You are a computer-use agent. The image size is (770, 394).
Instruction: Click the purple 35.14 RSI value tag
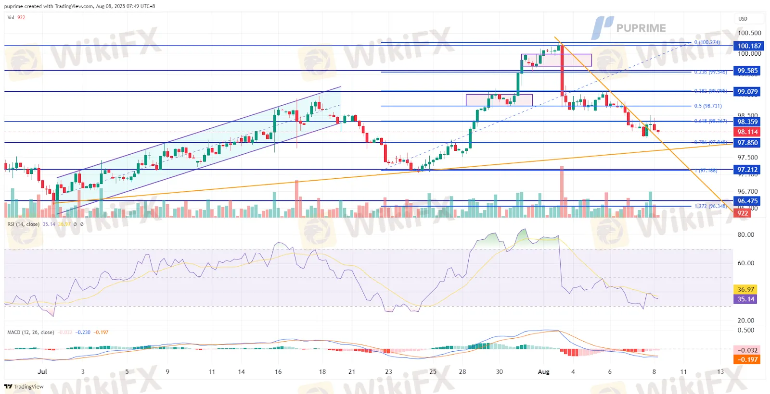pos(745,299)
